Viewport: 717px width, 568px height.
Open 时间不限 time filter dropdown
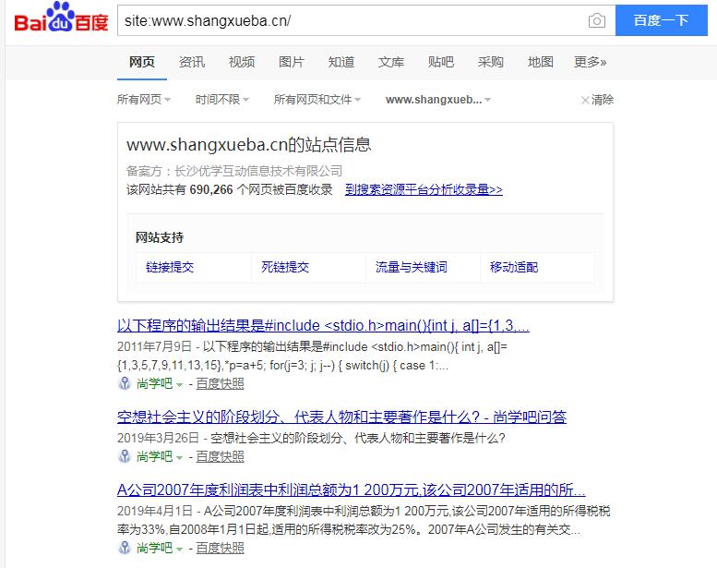[x=221, y=100]
